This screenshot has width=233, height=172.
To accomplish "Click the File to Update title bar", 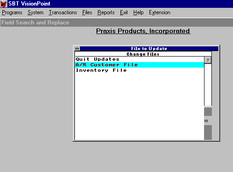I will (149, 49).
